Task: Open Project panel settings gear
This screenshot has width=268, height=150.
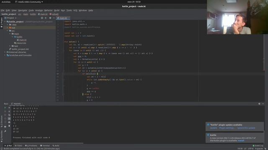Action: [50, 18]
